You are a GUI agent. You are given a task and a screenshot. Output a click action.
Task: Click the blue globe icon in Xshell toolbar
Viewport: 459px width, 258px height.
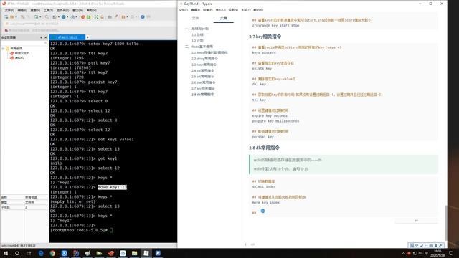tap(64, 17)
